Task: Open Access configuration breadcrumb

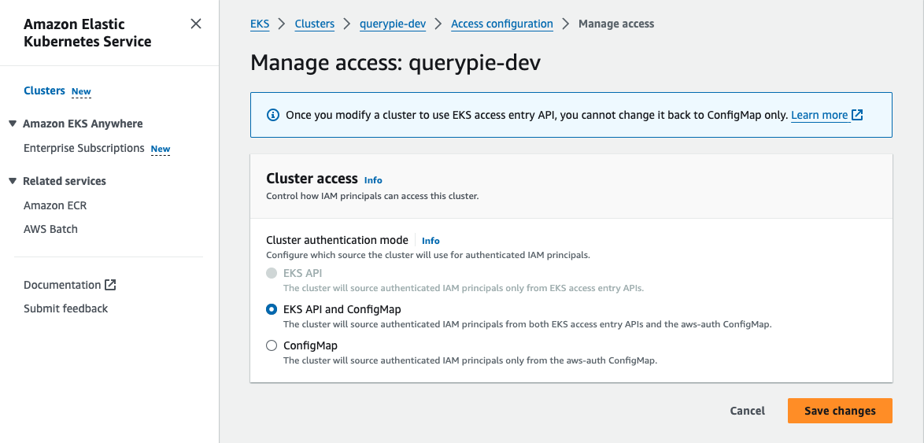Action: (501, 24)
